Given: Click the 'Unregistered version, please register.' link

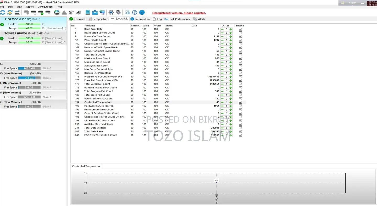Looking at the screenshot, I should point(179,13).
